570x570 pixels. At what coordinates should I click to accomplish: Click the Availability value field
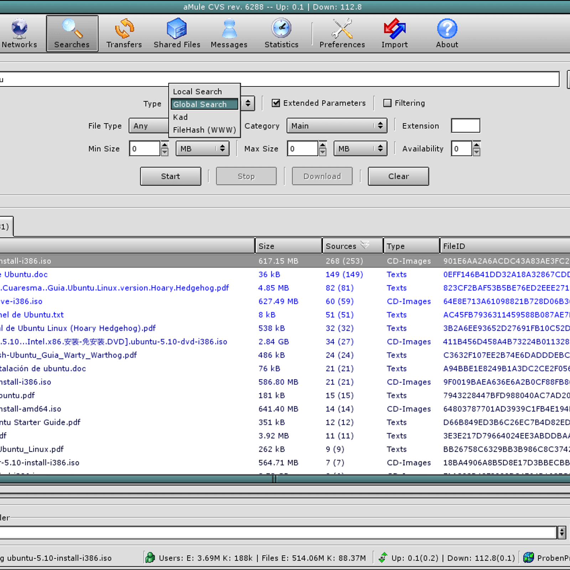coord(462,149)
